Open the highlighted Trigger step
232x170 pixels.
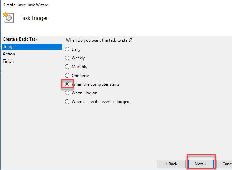[9, 47]
